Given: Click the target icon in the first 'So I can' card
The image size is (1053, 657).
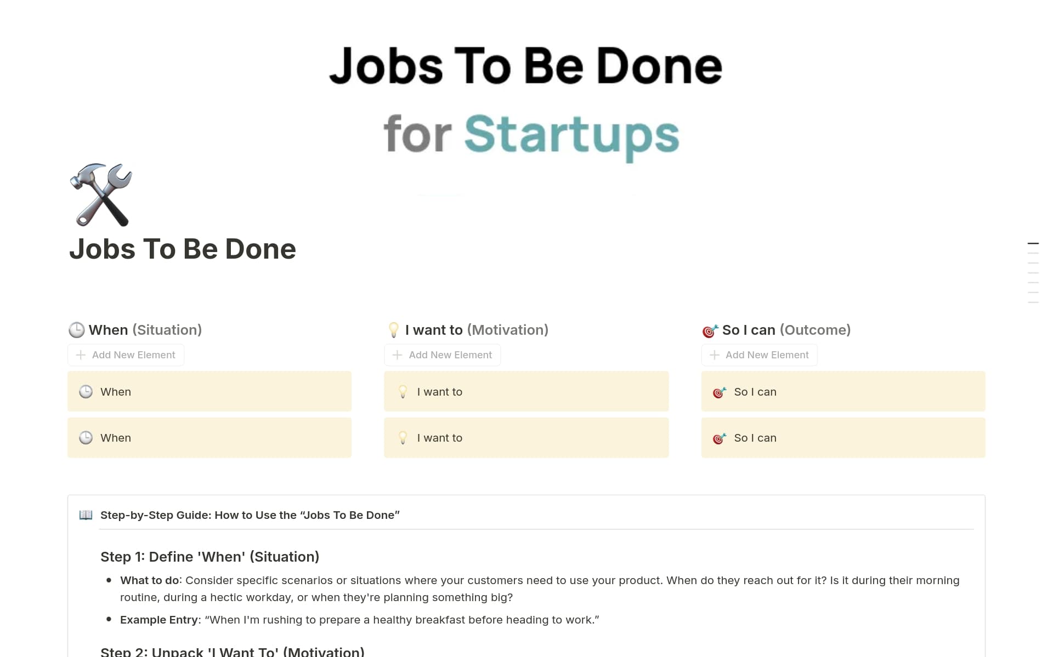Looking at the screenshot, I should 720,392.
